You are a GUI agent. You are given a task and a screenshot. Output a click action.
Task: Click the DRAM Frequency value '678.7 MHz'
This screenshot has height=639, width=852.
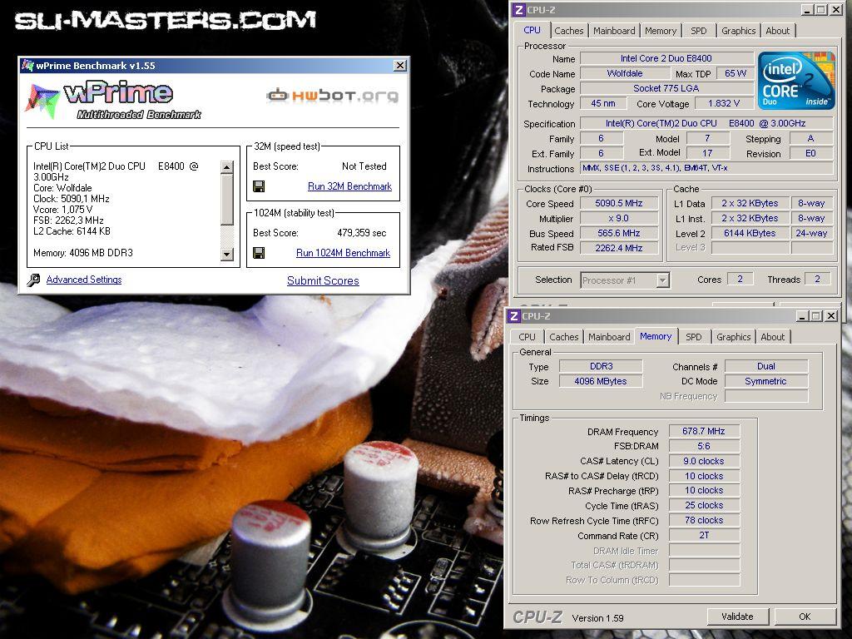(704, 431)
